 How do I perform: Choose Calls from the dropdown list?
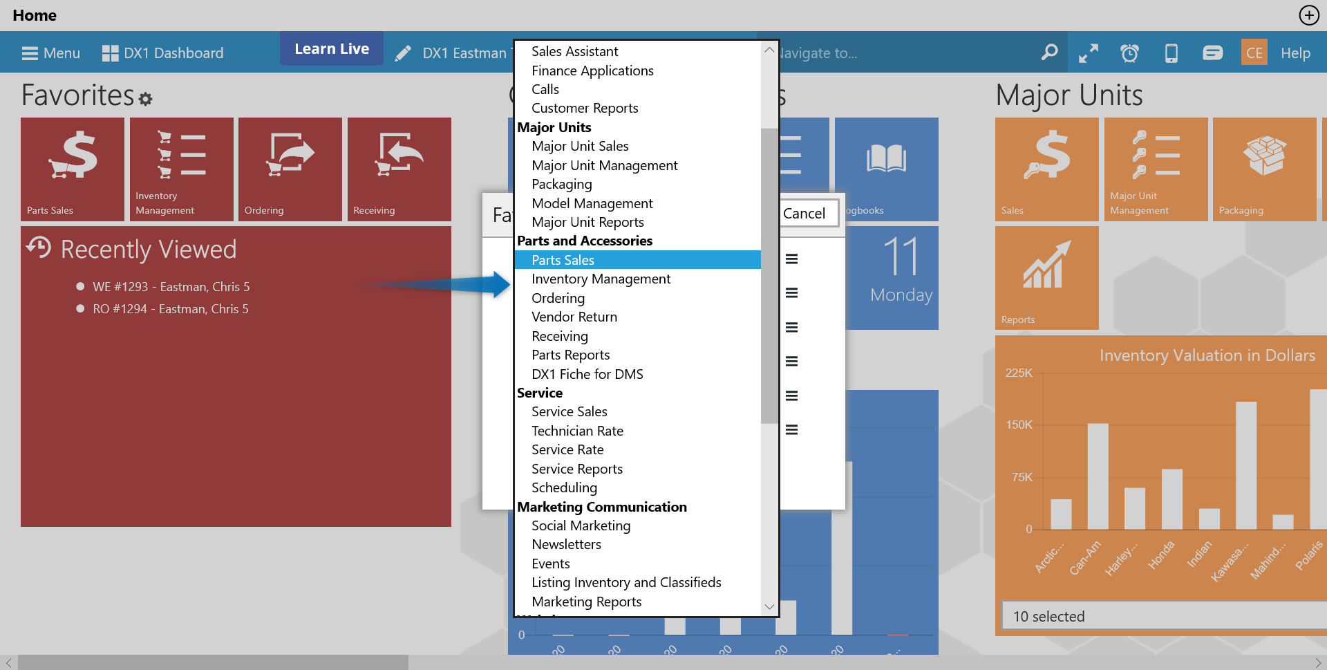[638, 89]
